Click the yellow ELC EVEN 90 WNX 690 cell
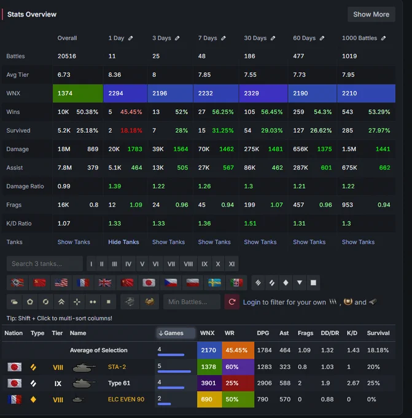The height and width of the screenshot is (418, 412). coord(209,400)
